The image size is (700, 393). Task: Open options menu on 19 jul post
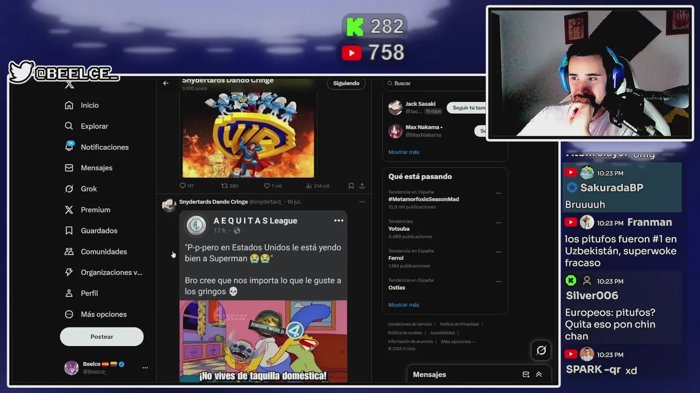[362, 202]
